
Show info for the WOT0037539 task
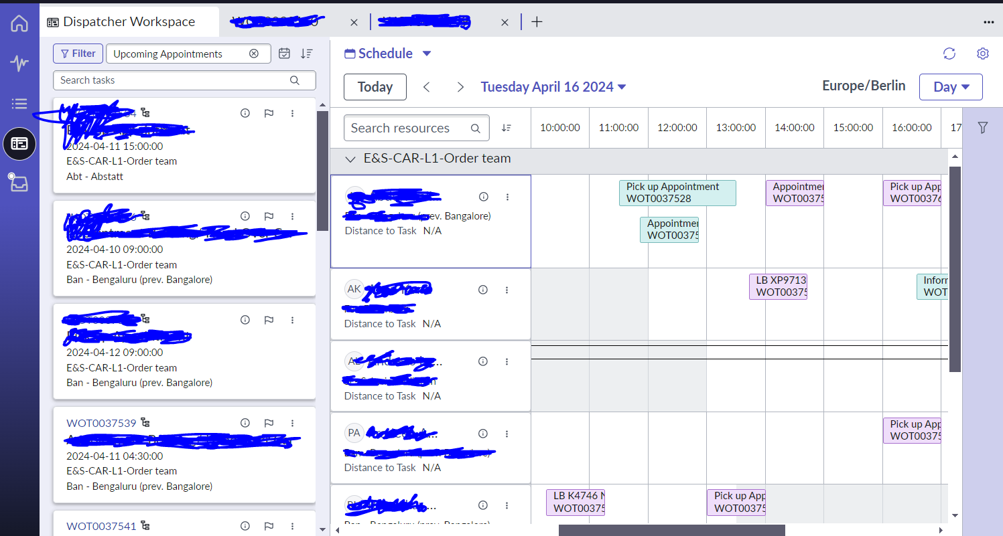tap(245, 423)
